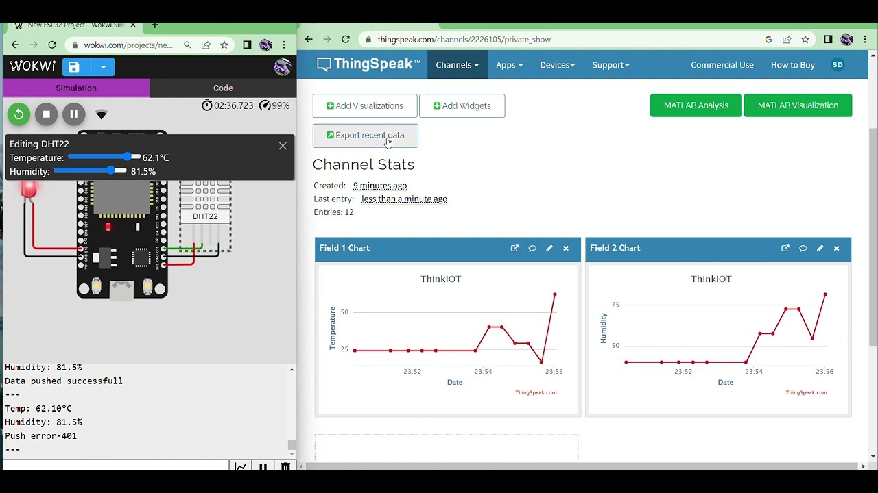Image resolution: width=878 pixels, height=493 pixels.
Task: Open the How to Buy link
Action: pyautogui.click(x=793, y=65)
